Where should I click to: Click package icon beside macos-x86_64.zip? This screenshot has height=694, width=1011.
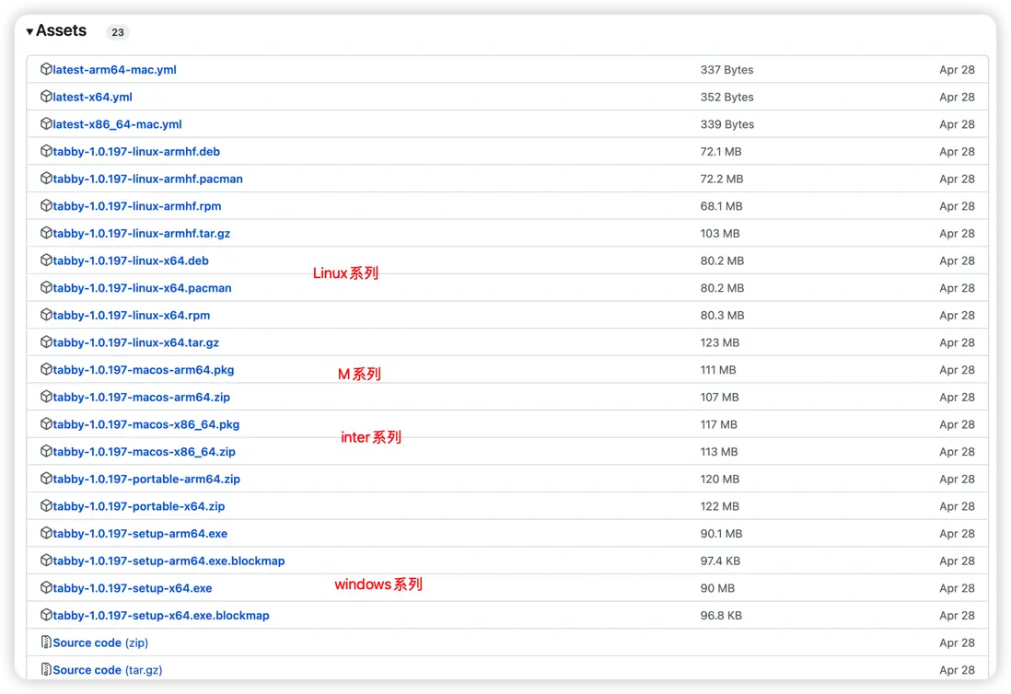(x=46, y=451)
